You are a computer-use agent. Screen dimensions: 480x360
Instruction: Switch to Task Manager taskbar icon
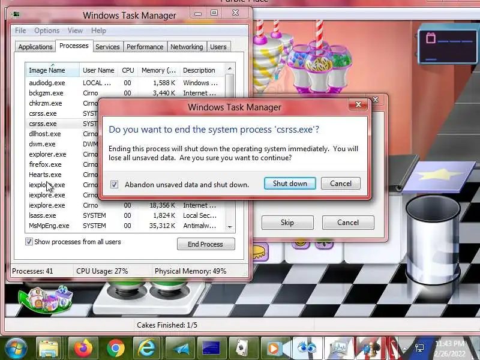click(339, 349)
